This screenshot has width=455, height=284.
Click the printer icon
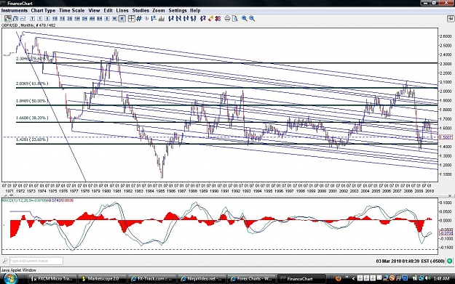coord(227,19)
